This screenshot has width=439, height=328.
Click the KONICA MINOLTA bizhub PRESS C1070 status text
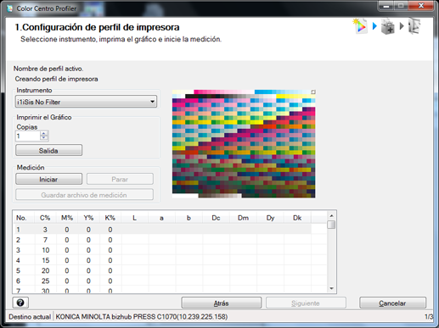[142, 317]
